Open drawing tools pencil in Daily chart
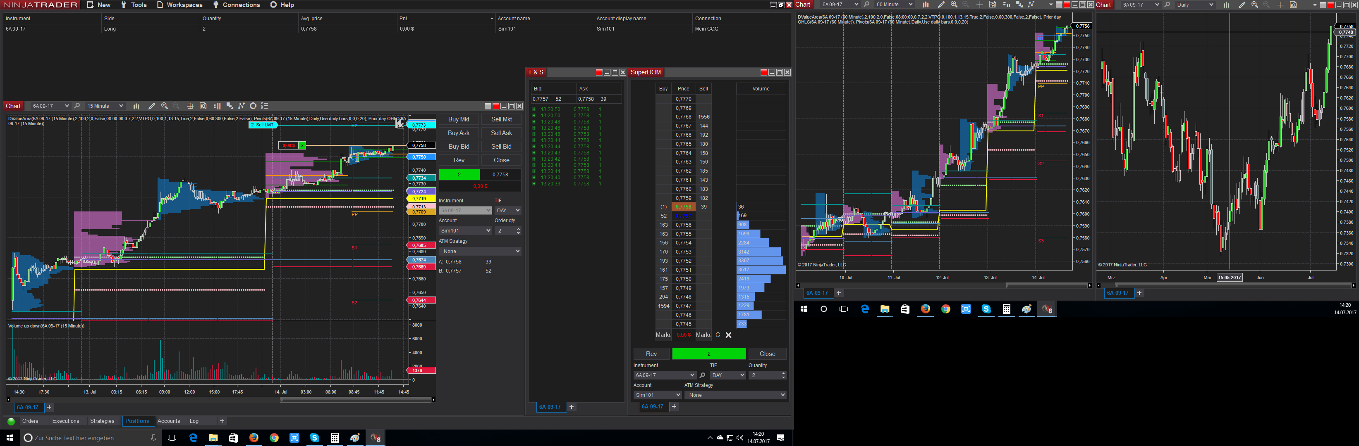1359x446 pixels. [1242, 5]
